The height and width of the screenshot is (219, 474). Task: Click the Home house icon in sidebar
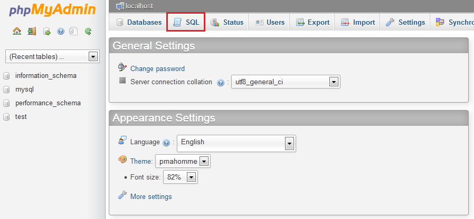pyautogui.click(x=17, y=31)
